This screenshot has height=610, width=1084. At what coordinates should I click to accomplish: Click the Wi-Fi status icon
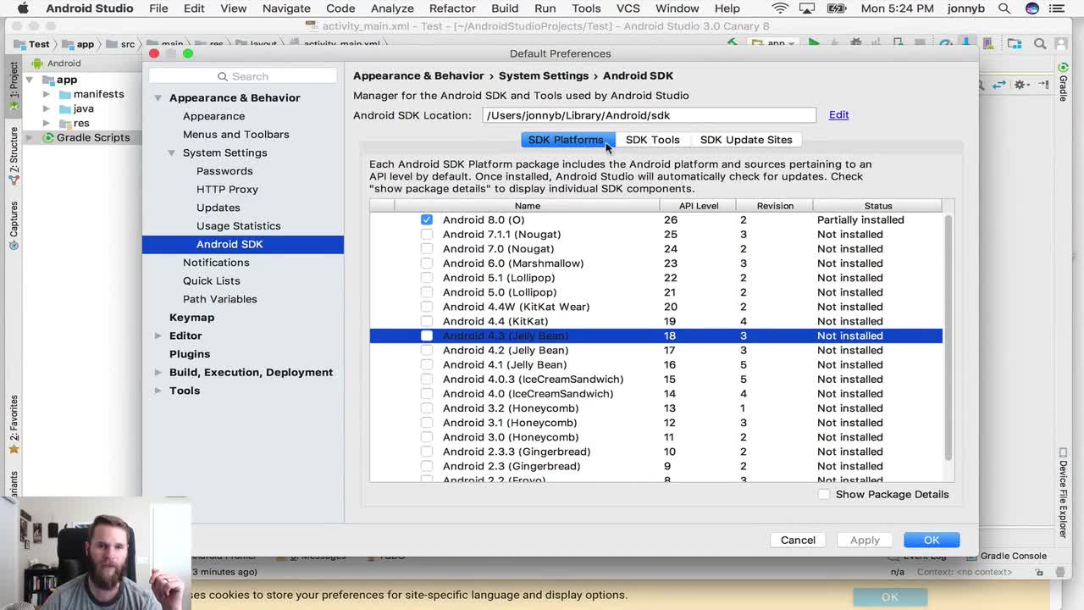pyautogui.click(x=780, y=8)
